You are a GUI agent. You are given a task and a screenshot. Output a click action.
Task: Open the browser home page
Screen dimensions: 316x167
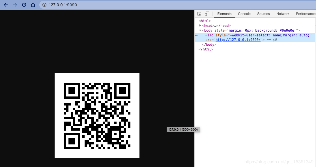pos(33,5)
